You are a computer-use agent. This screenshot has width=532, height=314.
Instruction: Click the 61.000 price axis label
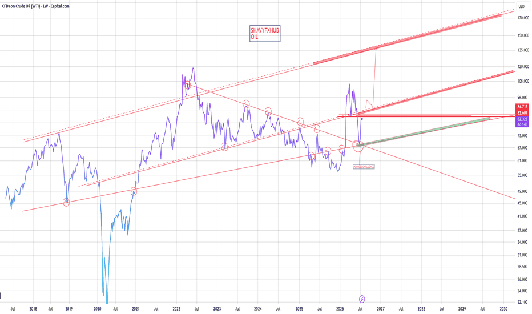coord(523,161)
